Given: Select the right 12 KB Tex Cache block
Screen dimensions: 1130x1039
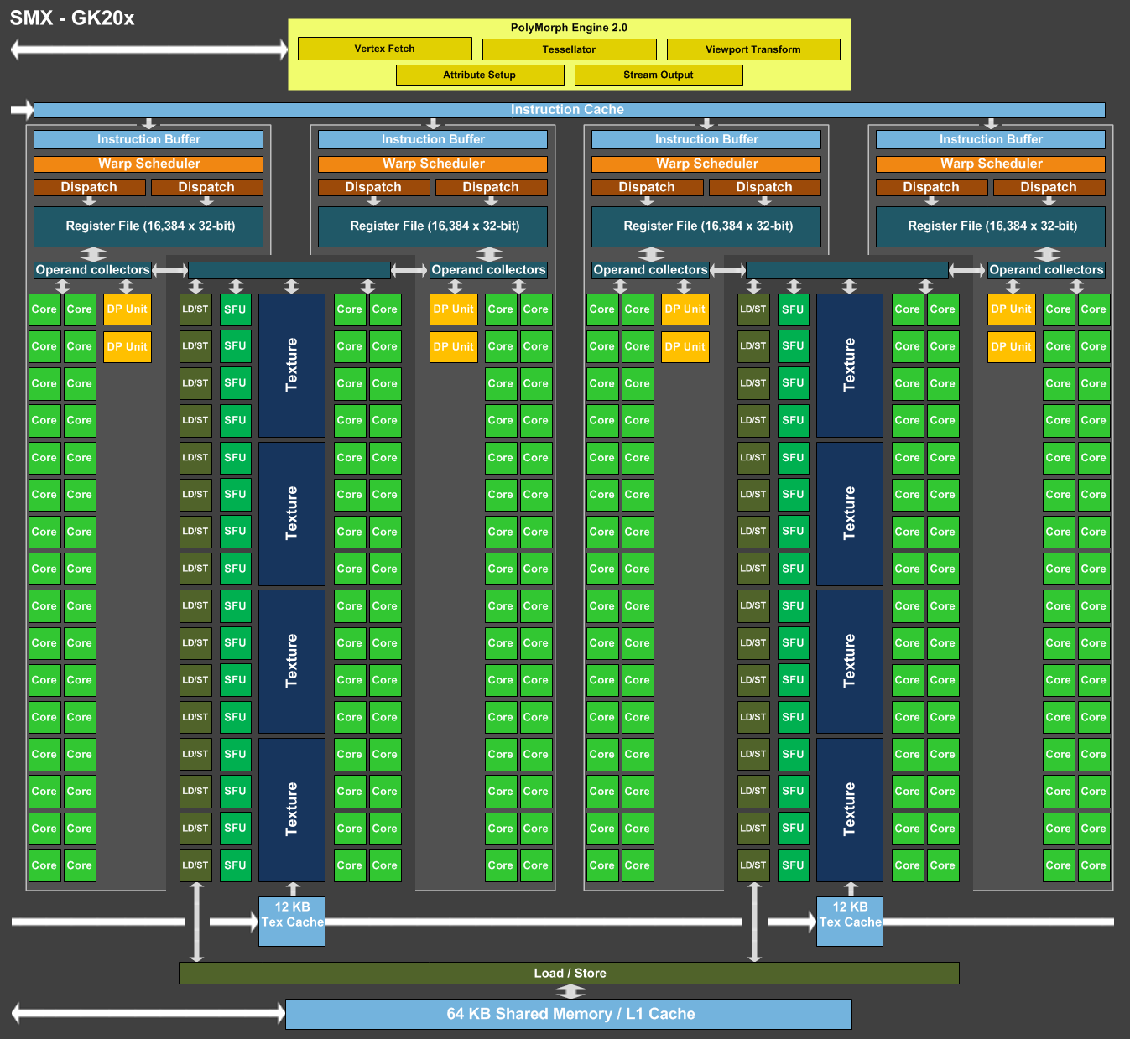Looking at the screenshot, I should coord(850,922).
